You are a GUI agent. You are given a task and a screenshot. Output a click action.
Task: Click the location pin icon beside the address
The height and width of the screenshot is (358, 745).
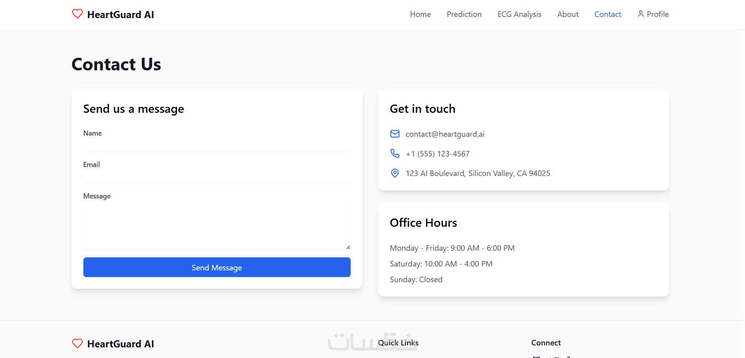(395, 173)
